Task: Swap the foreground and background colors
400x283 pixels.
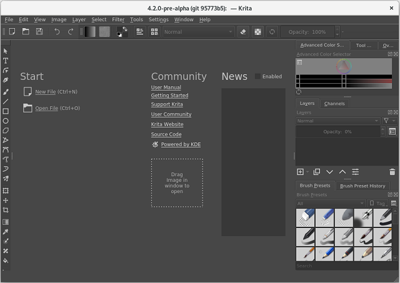Action: [125, 29]
